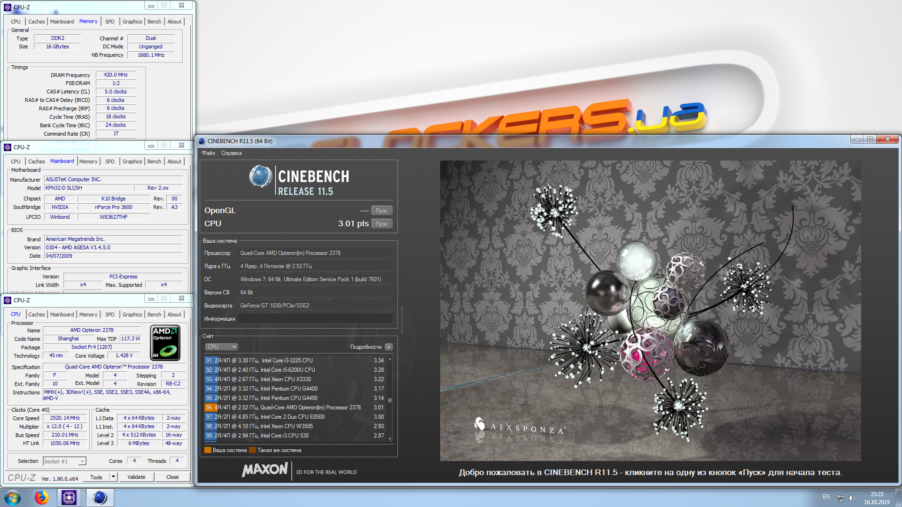Screen dimensions: 902x507
Task: Switch to Memory tab in bottom CPU-Z
Action: pyautogui.click(x=88, y=315)
